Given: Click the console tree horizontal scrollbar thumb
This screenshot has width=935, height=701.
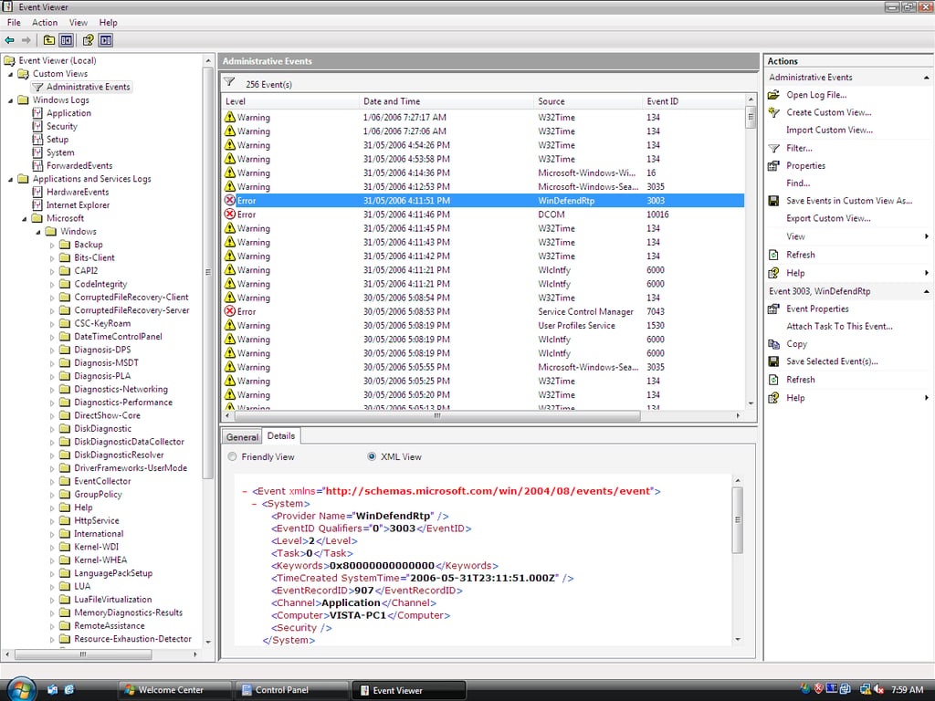Looking at the screenshot, I should 83,654.
